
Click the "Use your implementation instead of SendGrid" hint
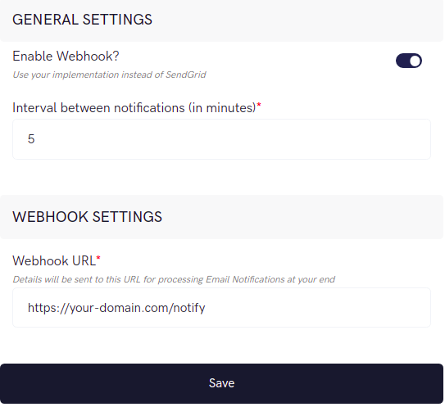[109, 75]
